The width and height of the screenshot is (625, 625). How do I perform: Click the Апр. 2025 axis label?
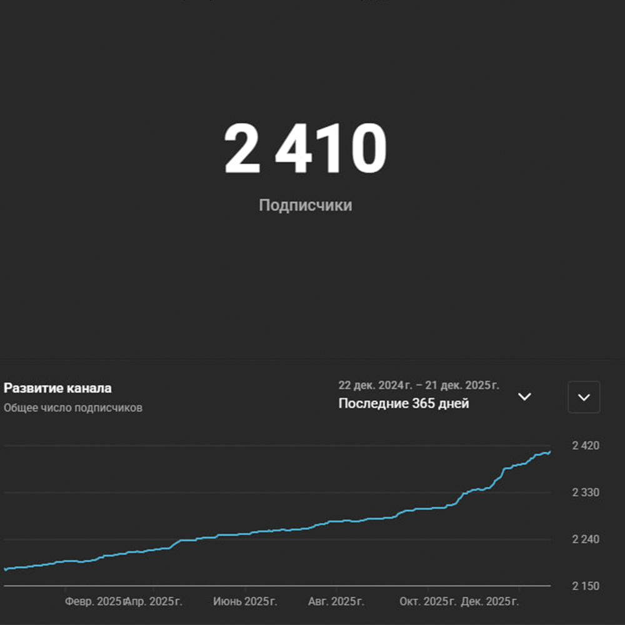154,602
